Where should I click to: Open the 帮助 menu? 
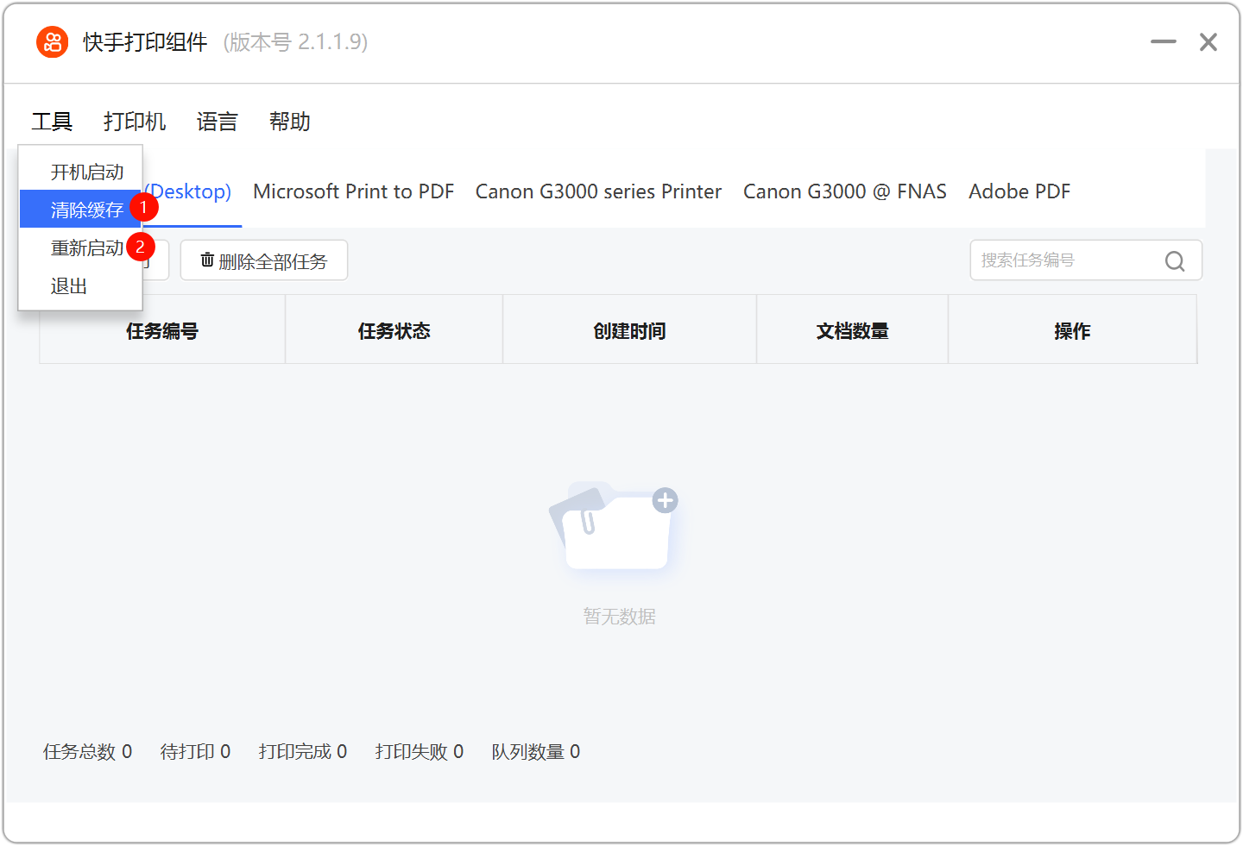289,122
